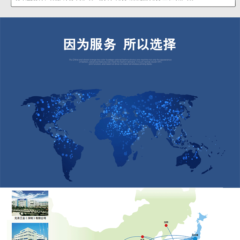
Task: Click the small English subtitle paragraph
Action: click(x=120, y=62)
